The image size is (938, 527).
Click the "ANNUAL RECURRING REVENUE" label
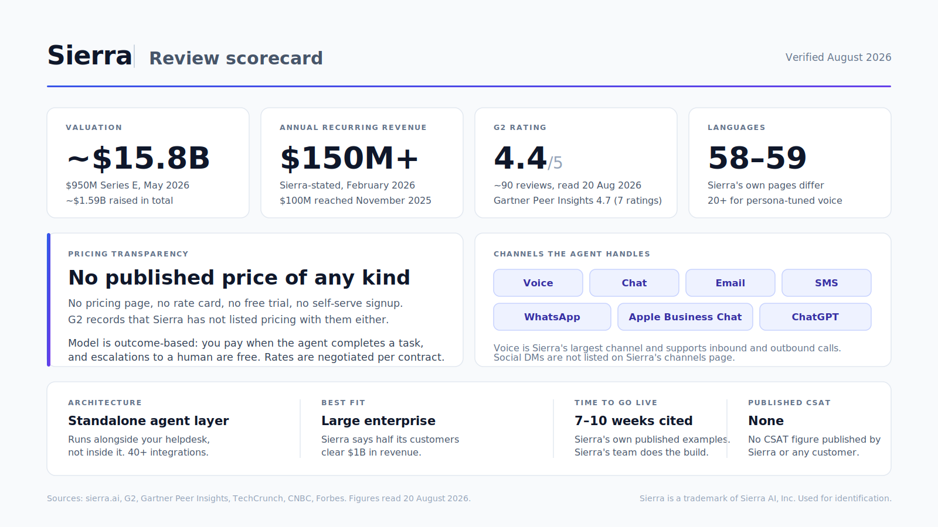click(353, 128)
